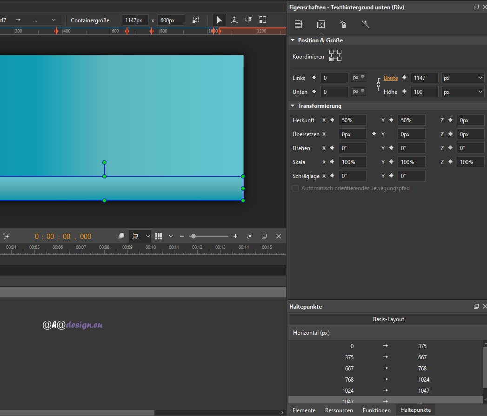Toggle the px unit switch next to Links

tap(359, 78)
